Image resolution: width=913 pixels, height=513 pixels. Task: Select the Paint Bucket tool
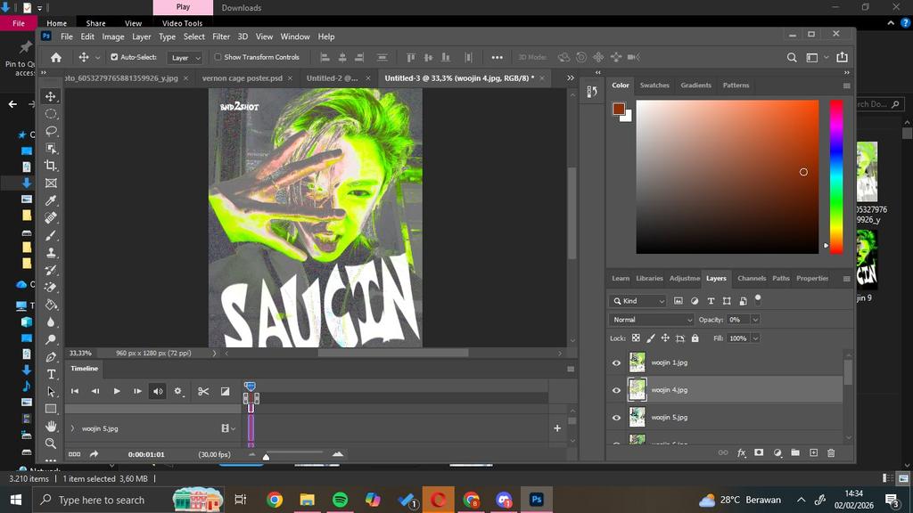pyautogui.click(x=51, y=305)
